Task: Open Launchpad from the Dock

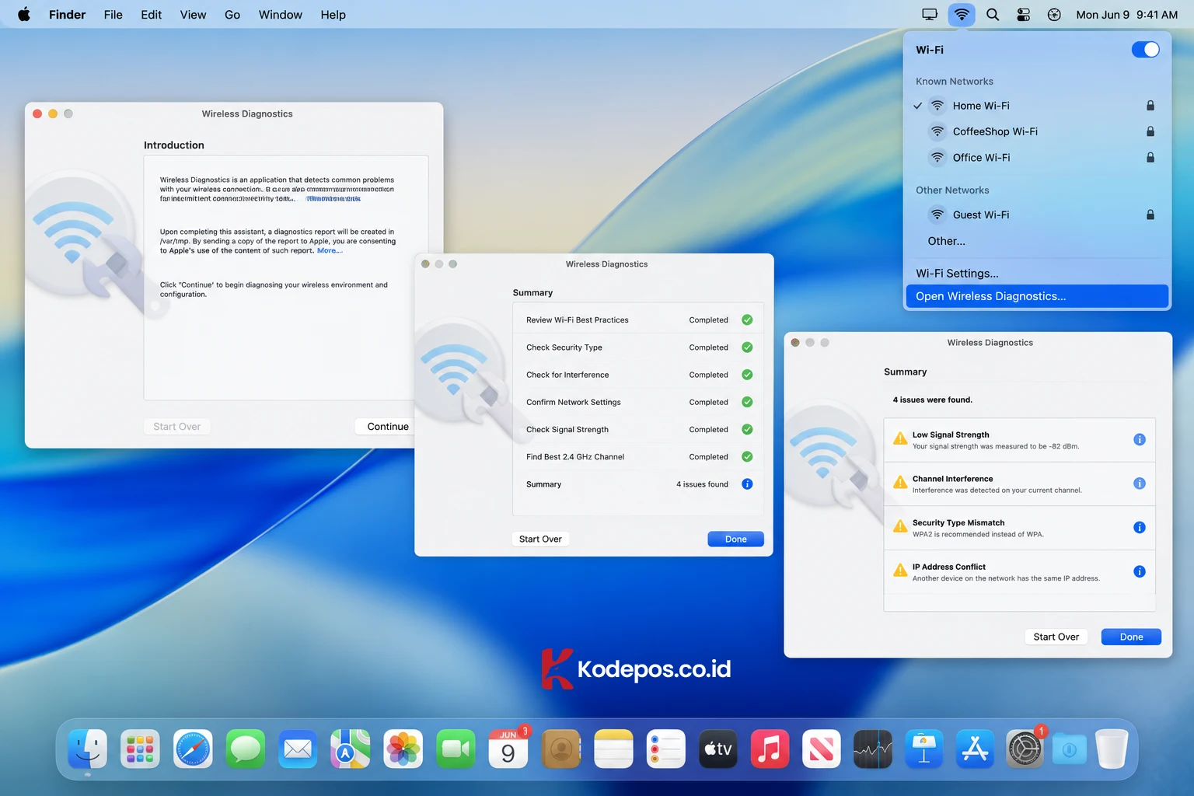Action: pyautogui.click(x=140, y=749)
